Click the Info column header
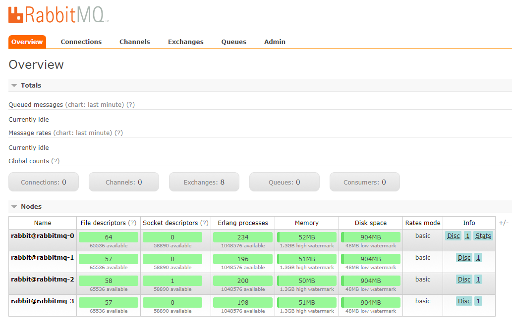 [x=469, y=223]
